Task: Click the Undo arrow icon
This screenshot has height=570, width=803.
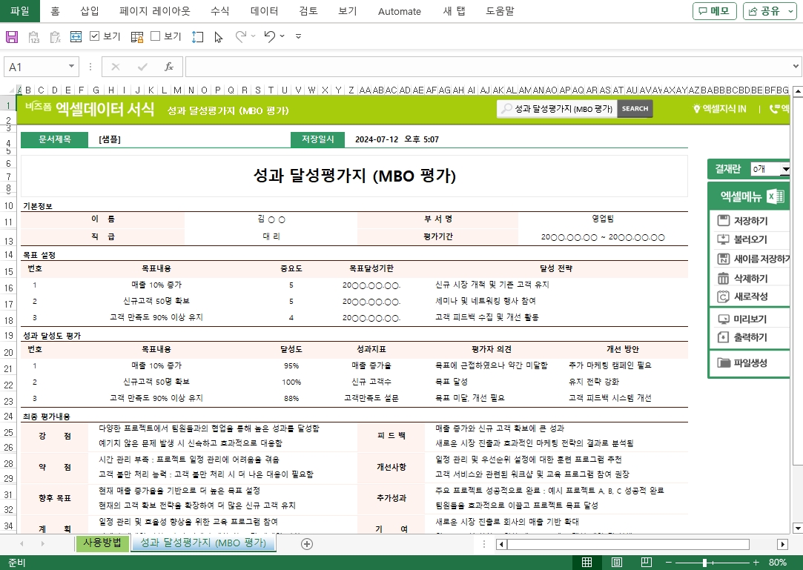Action: pyautogui.click(x=269, y=36)
